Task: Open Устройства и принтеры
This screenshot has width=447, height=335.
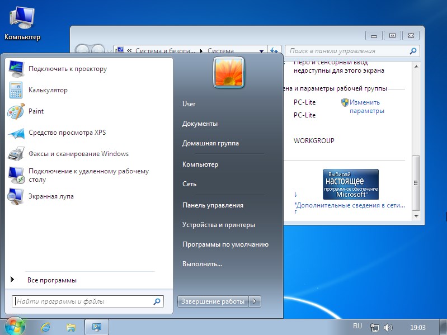Action: point(219,225)
